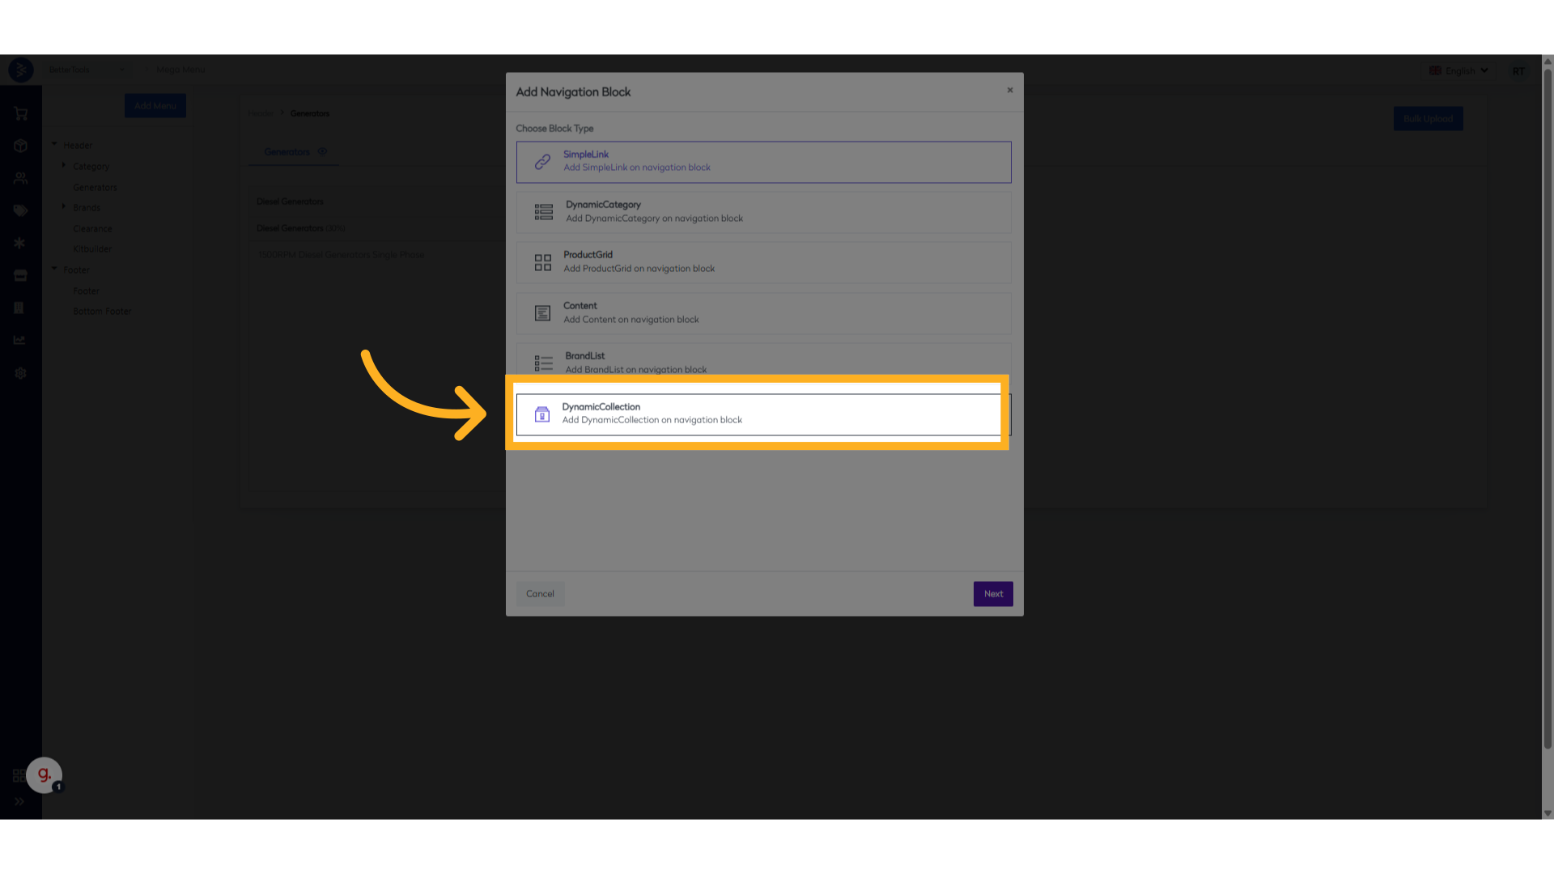
Task: Click the Content block icon
Action: click(542, 313)
